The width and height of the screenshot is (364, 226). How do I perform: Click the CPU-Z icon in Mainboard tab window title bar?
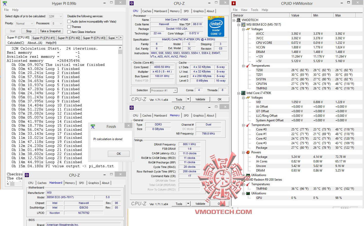pos(27,175)
